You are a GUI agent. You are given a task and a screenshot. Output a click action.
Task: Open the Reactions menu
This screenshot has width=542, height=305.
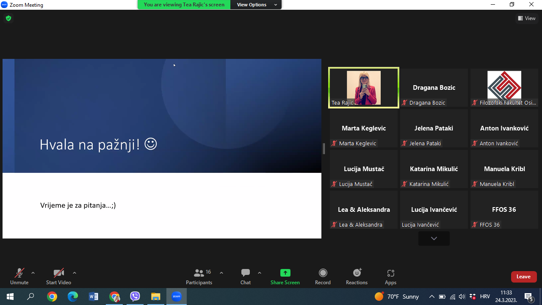357,277
